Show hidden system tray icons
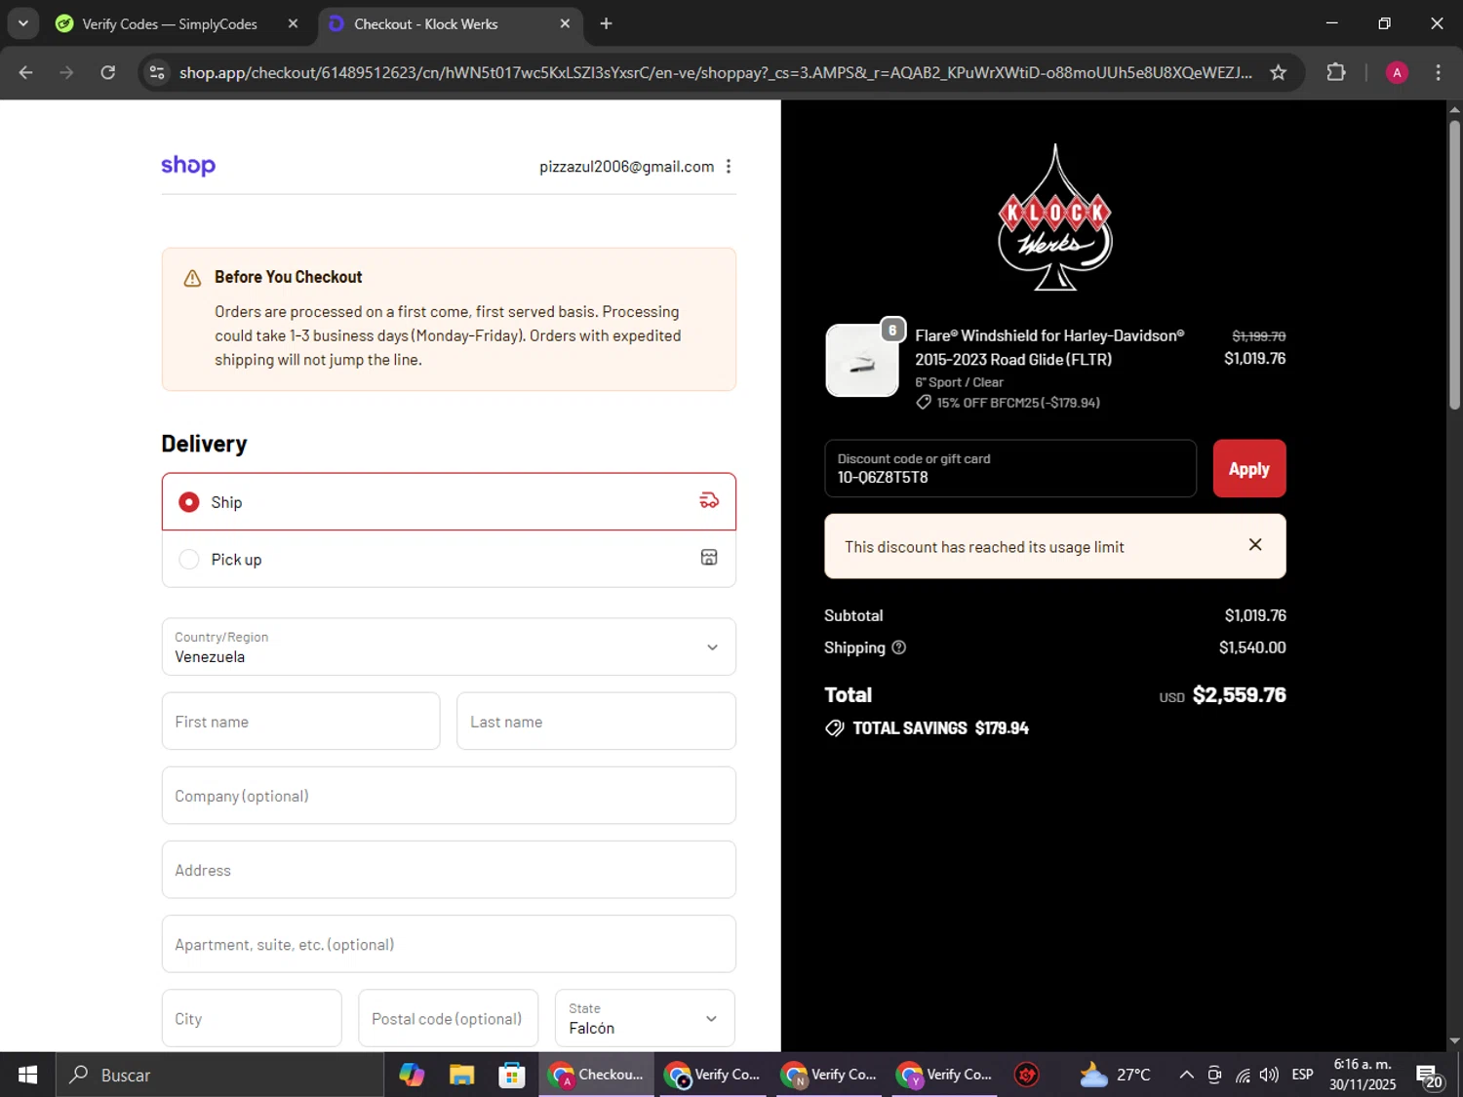 click(1186, 1075)
